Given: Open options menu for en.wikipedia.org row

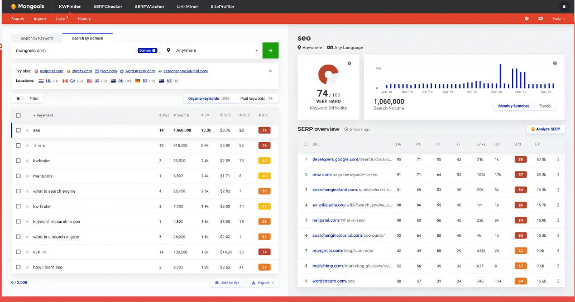Looking at the screenshot, I should click(x=558, y=205).
